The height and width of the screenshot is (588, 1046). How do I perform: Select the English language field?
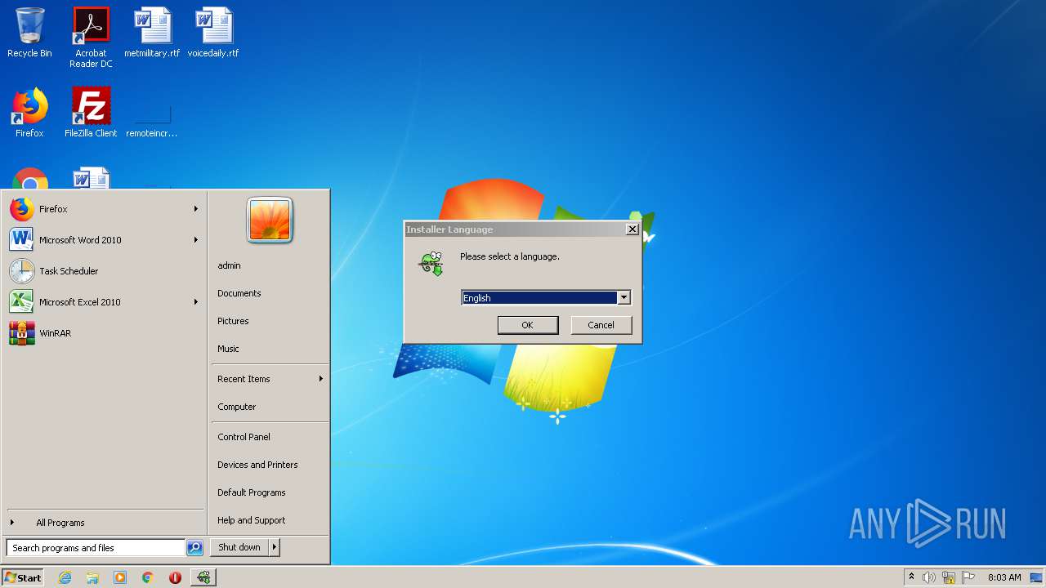click(539, 298)
